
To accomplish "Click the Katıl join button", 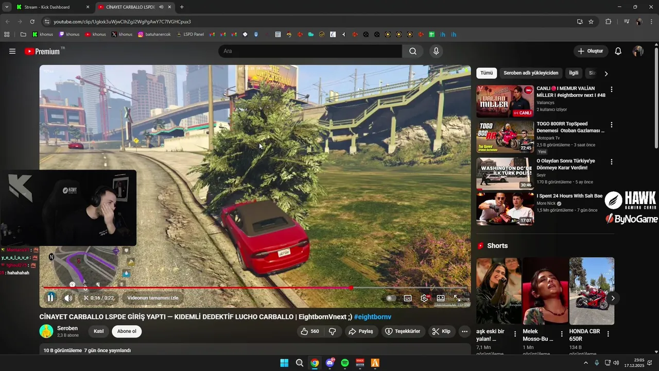I will (98, 331).
